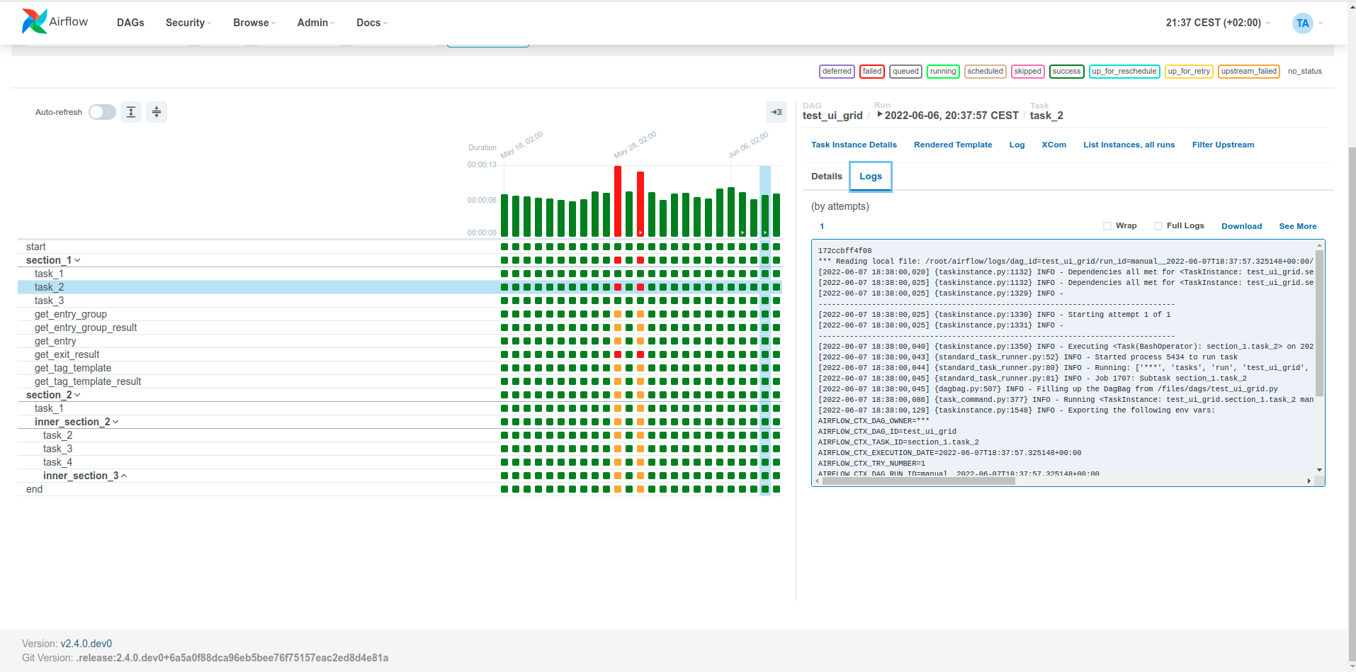The width and height of the screenshot is (1356, 672).
Task: Click run play arrow in breadcrumb
Action: tap(879, 114)
